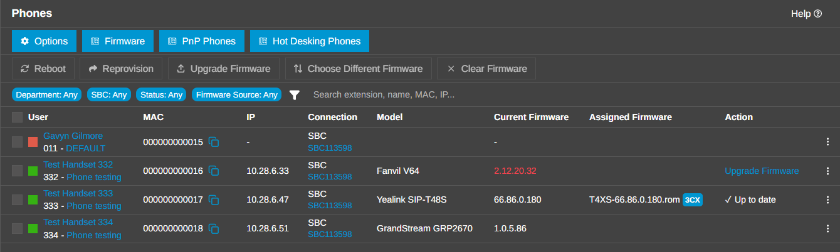Open Hot Desking Phones
840x252 pixels.
(x=310, y=41)
